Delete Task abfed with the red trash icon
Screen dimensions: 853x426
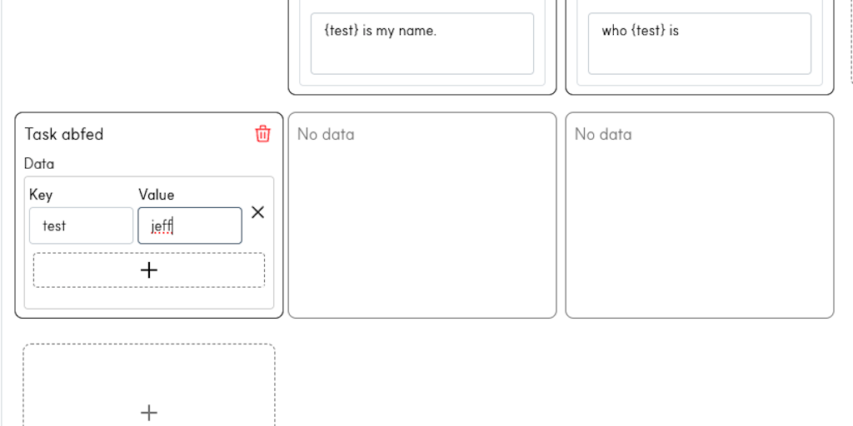click(x=262, y=134)
